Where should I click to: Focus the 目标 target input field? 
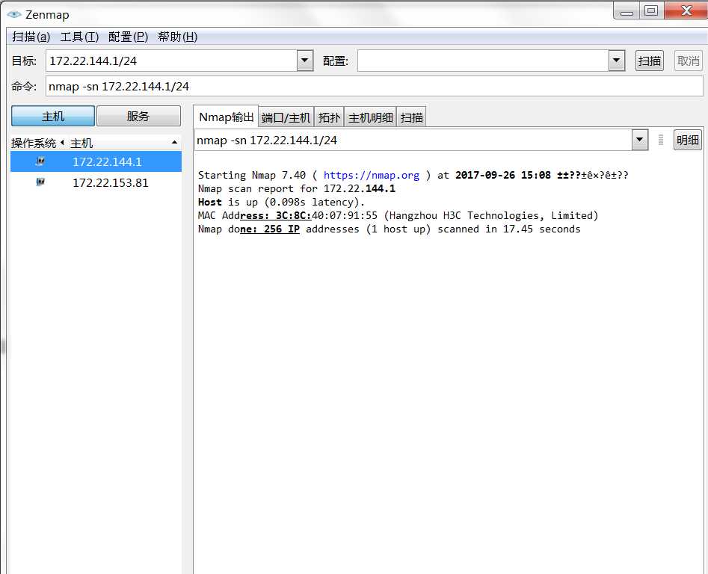coord(172,61)
